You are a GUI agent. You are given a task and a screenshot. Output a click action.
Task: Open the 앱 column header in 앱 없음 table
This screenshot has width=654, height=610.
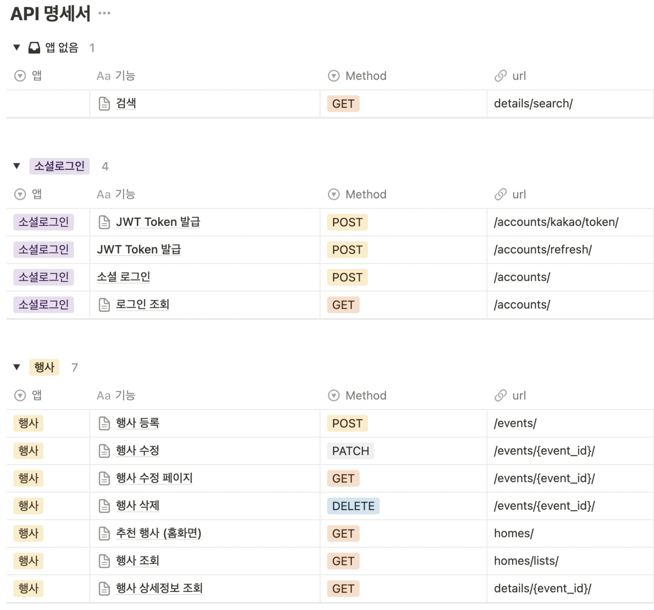pyautogui.click(x=28, y=76)
